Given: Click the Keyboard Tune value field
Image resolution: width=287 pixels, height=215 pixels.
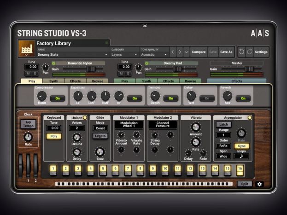Looking at the screenshot, I should tap(53, 128).
